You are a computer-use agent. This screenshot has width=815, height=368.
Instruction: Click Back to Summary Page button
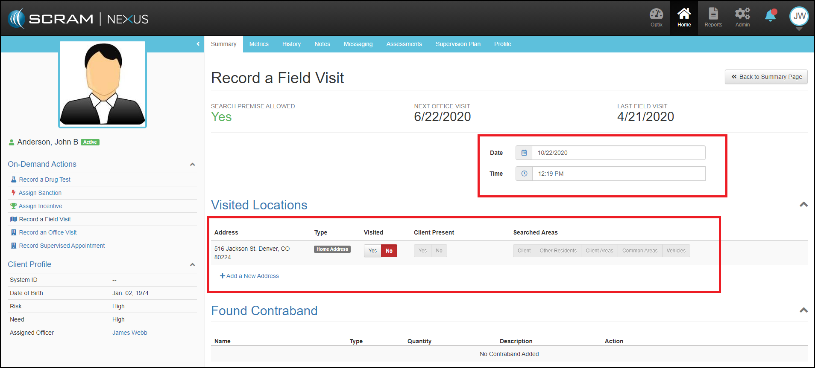coord(766,77)
